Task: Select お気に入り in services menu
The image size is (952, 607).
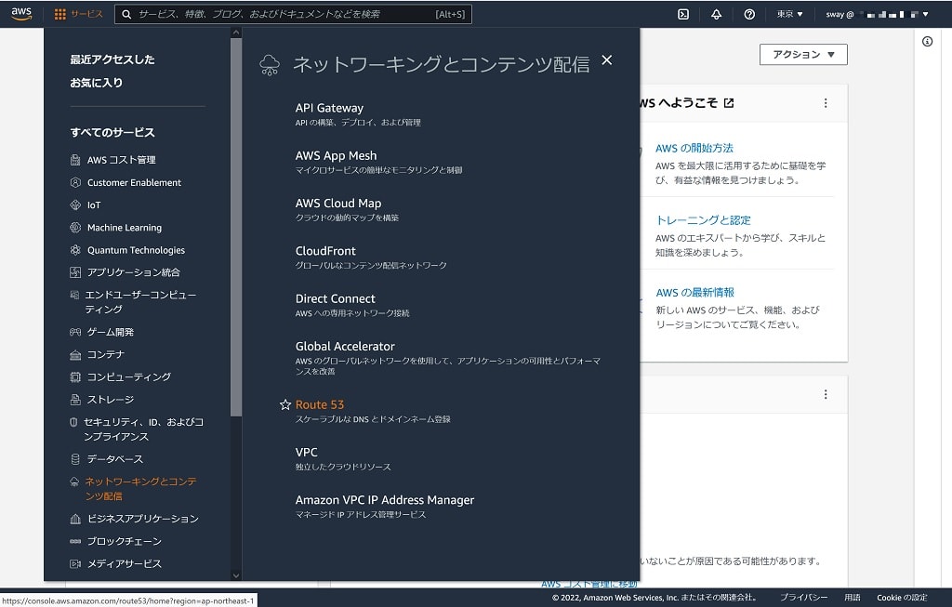Action: pos(96,83)
